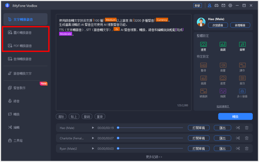
Task: Delete the Charlotte record with trash icon
Action: coord(247,138)
